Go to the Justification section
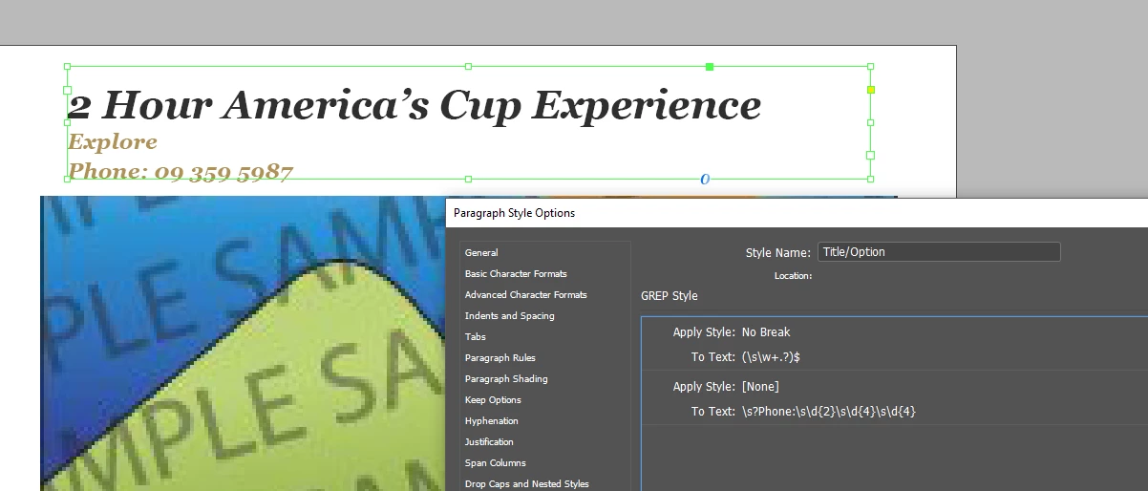 (x=489, y=442)
